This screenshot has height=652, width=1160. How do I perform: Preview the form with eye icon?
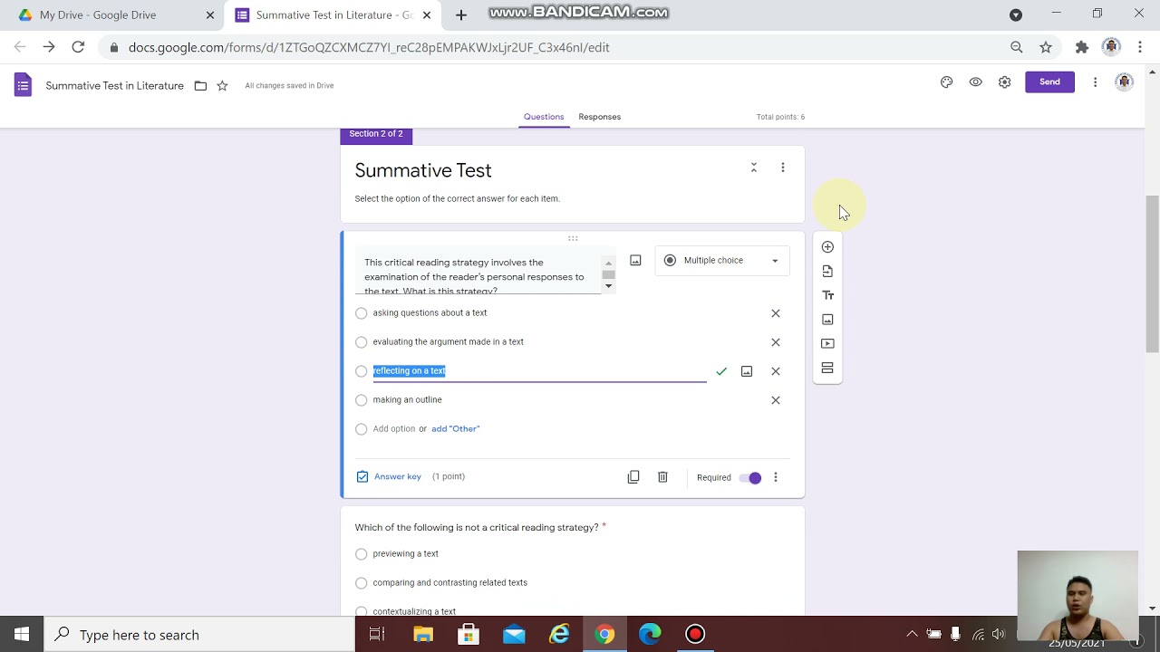(x=975, y=81)
